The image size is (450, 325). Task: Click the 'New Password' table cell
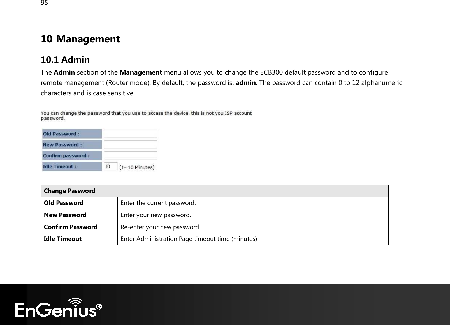(x=79, y=215)
